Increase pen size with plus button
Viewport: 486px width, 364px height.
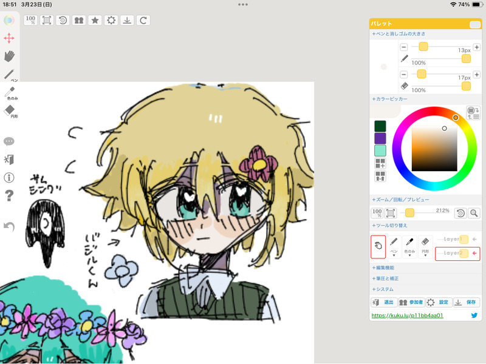click(x=477, y=47)
